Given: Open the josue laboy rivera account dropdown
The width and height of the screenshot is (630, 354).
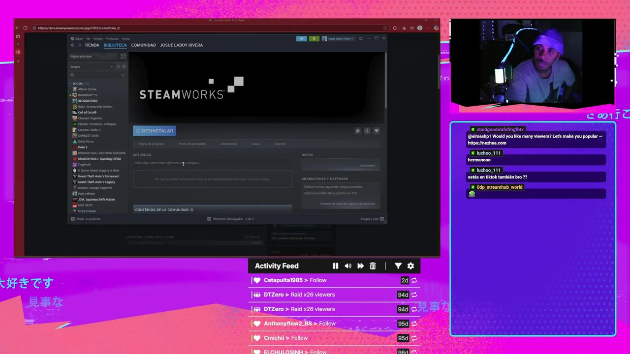Looking at the screenshot, I should pos(338,38).
